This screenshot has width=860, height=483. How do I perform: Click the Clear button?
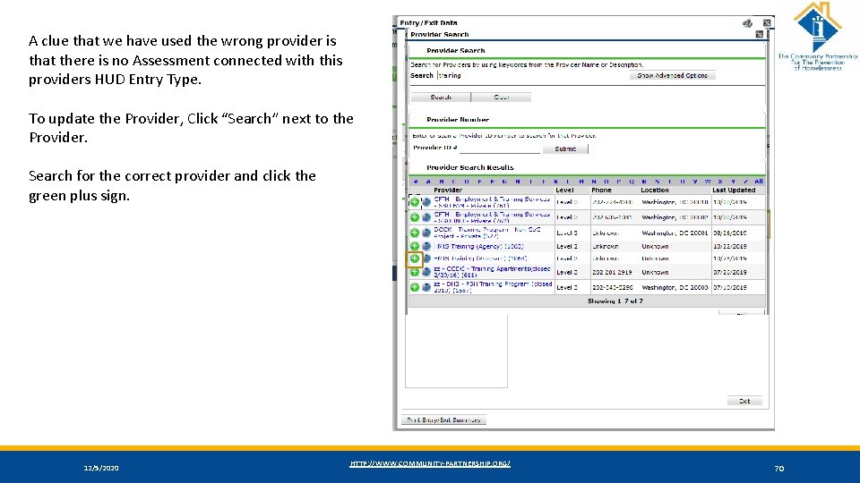(502, 97)
